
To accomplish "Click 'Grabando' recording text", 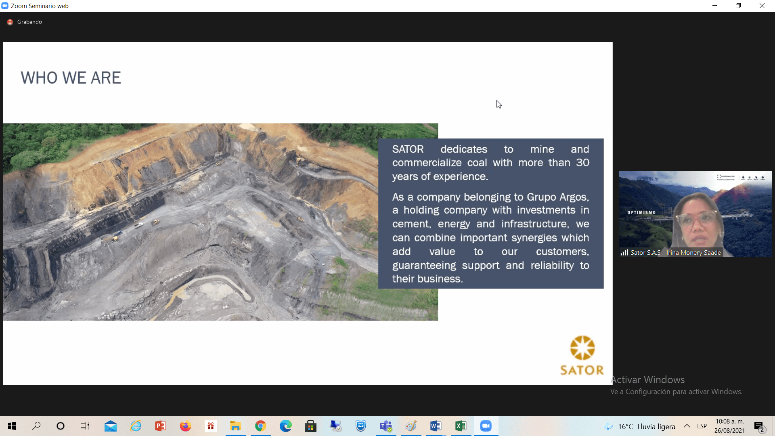I will coord(29,22).
